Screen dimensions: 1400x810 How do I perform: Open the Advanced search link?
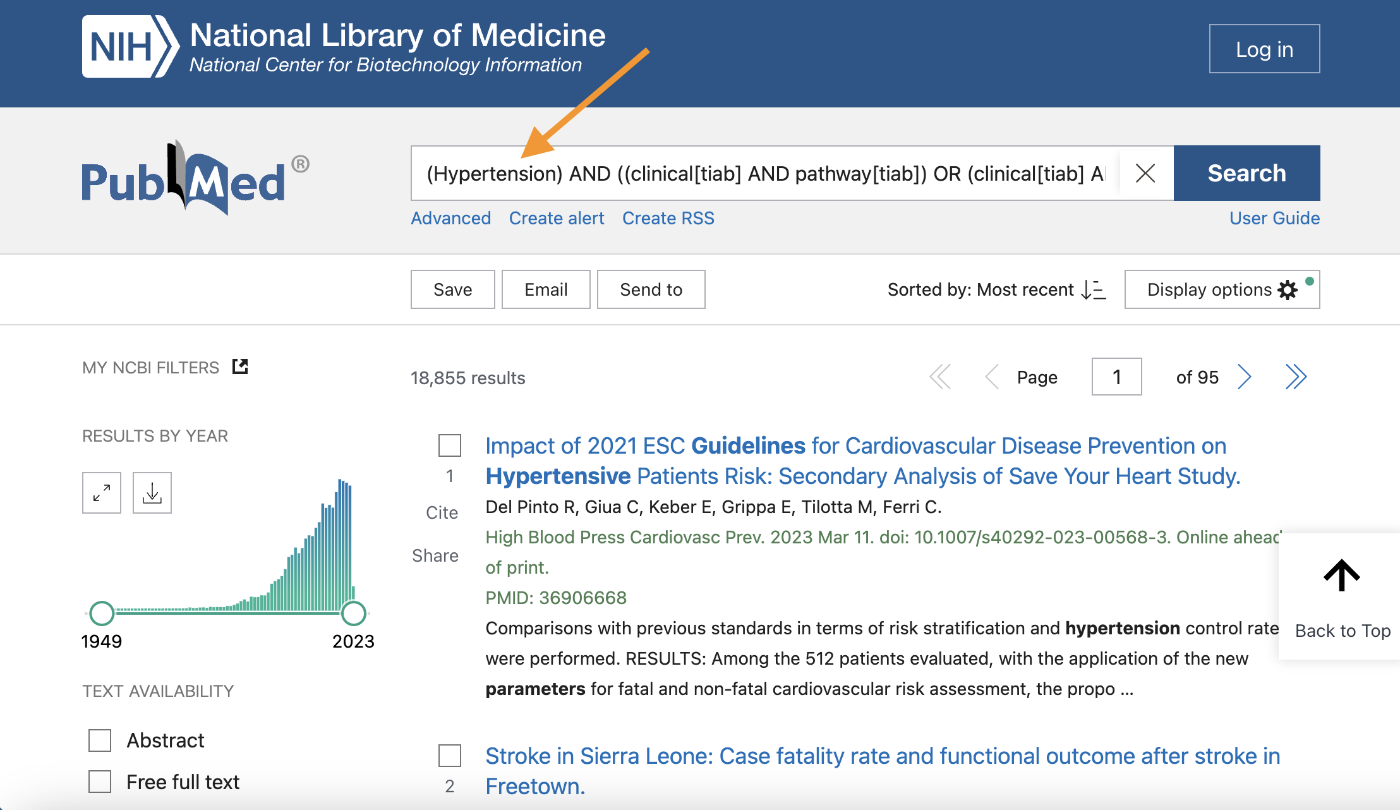click(x=450, y=218)
